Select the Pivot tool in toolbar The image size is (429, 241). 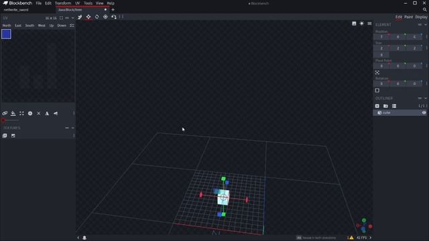105,17
